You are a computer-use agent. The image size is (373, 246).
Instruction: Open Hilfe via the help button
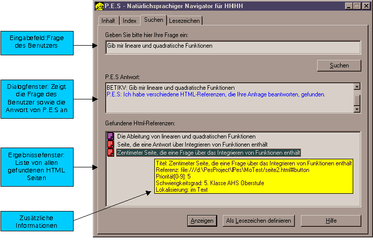click(331, 221)
